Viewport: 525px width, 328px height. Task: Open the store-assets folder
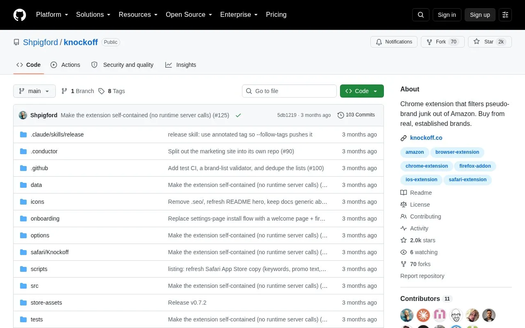pyautogui.click(x=46, y=303)
